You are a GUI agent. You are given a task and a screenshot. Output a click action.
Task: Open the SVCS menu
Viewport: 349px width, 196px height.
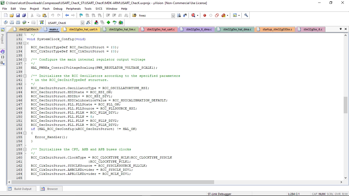(x=99, y=9)
